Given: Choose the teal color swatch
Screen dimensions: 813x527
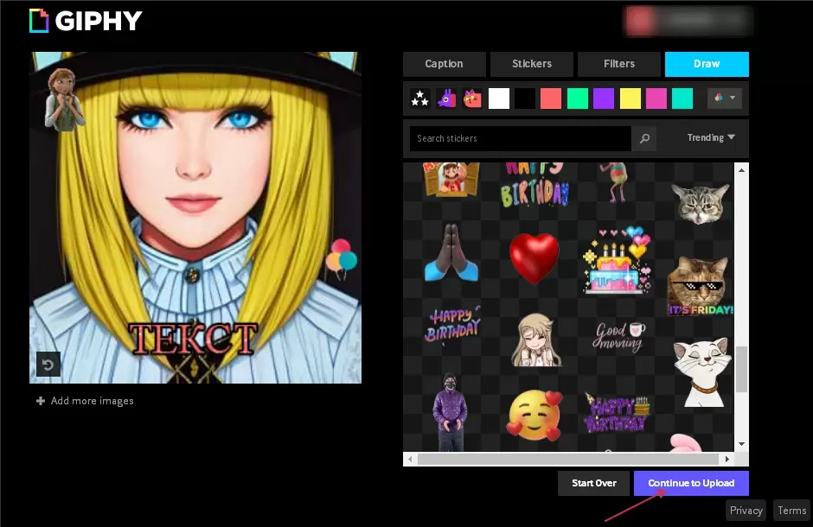Looking at the screenshot, I should point(682,98).
